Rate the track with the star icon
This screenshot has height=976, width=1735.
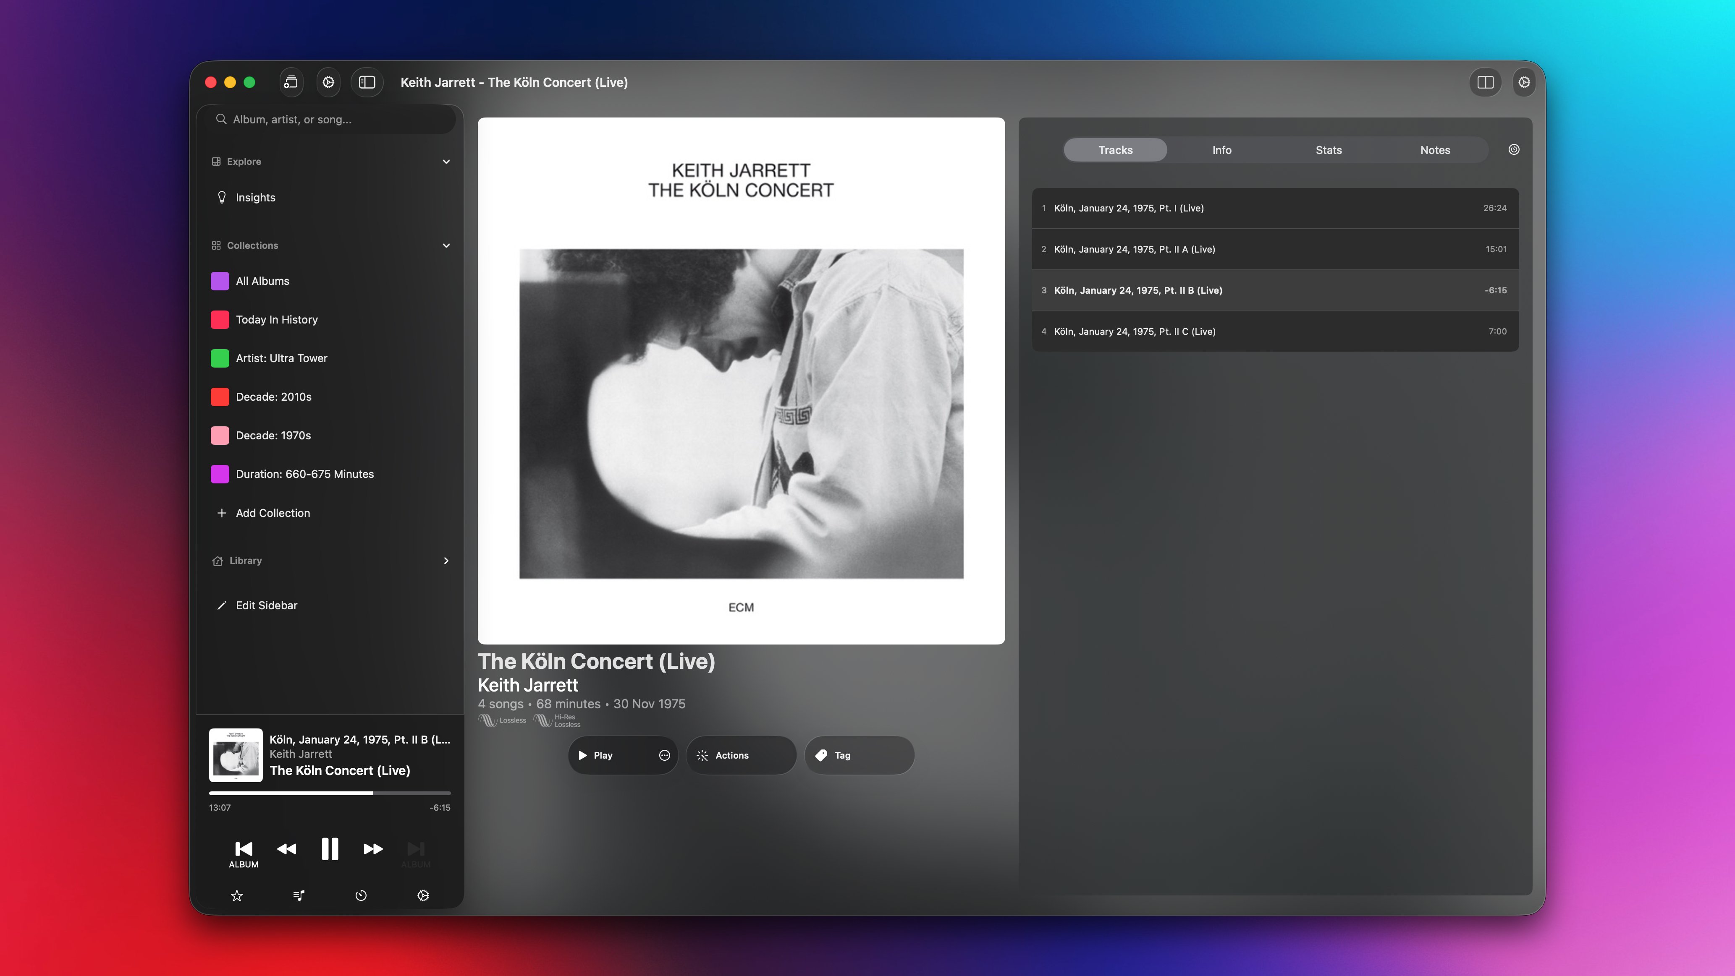(236, 895)
